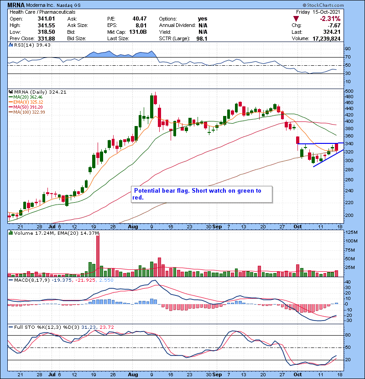Click the 'Aug' label on price chart axis
The image size is (365, 379).
133,227
